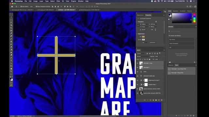This screenshot has height=117, width=209.
Task: Open the search icon at top right of Photoshop
Action: (187, 6)
